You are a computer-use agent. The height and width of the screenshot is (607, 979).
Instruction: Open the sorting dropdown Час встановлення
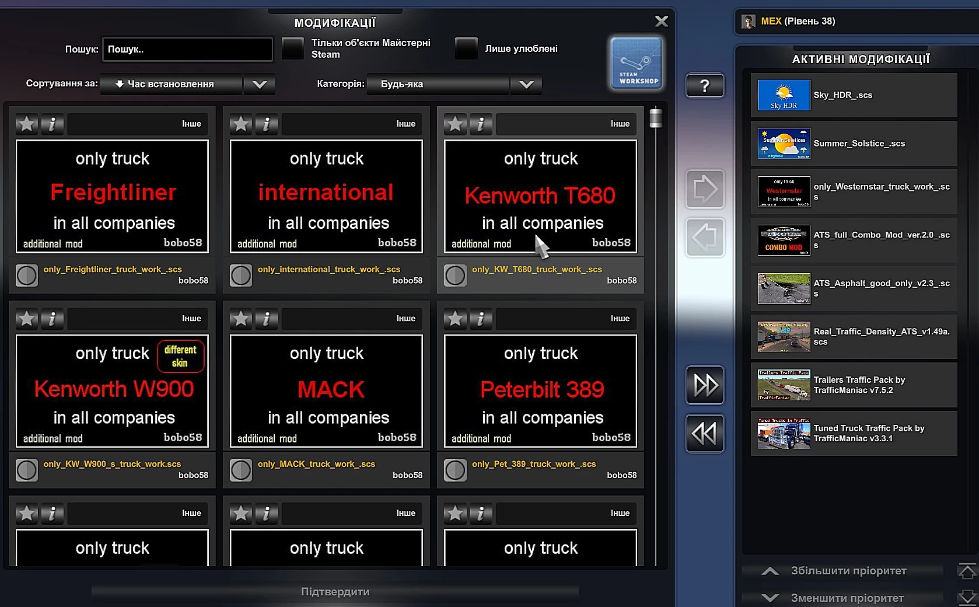[x=258, y=85]
